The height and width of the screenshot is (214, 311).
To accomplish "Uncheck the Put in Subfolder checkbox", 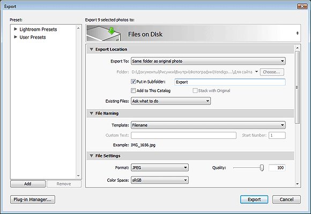I will pyautogui.click(x=133, y=82).
